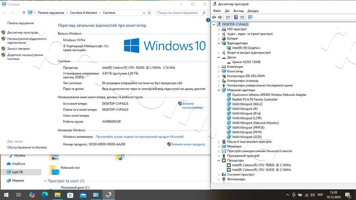Collapse the DESKTOP-CVF4A2S root node

(x=214, y=24)
